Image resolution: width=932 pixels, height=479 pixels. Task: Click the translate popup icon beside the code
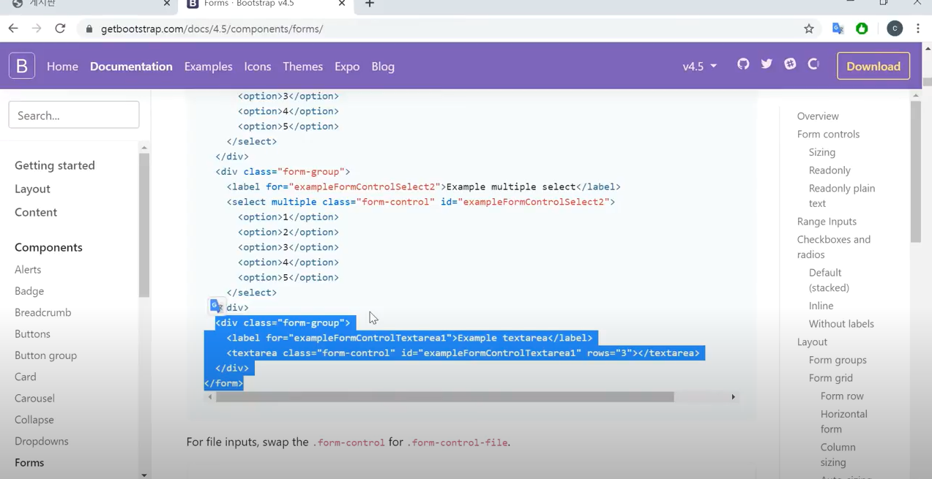(x=217, y=306)
